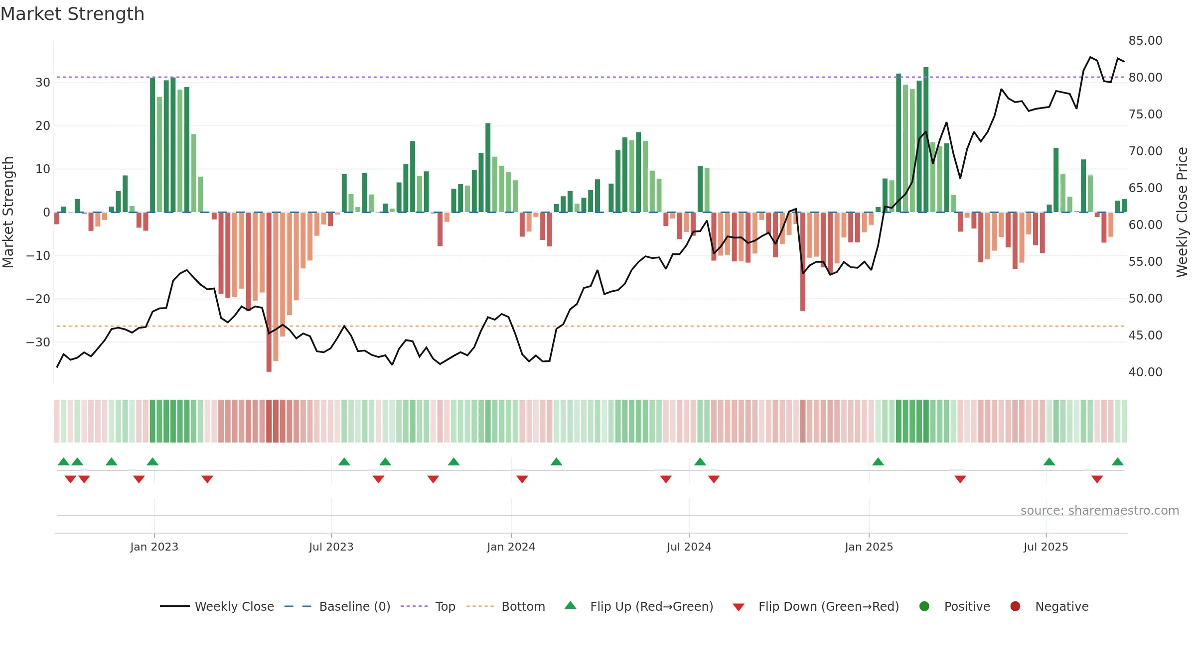This screenshot has width=1196, height=672.
Task: Click the last Flip Up marker at chart end
Action: (1117, 461)
